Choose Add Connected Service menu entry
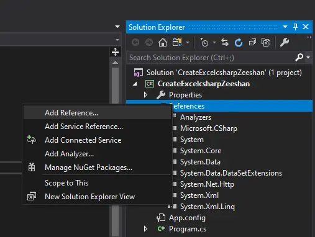Image resolution: width=315 pixels, height=237 pixels. point(97,140)
